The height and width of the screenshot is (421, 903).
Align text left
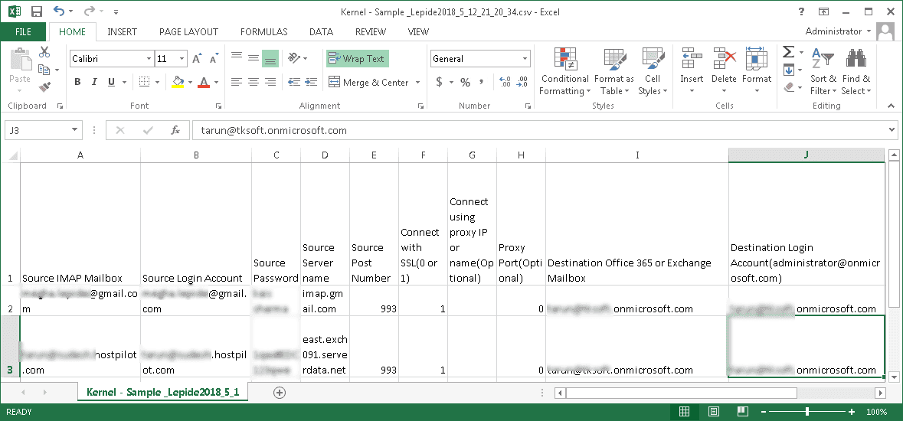click(x=236, y=83)
